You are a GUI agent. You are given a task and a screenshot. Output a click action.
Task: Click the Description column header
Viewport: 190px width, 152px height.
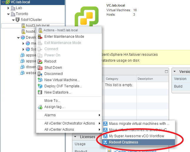click(153, 79)
